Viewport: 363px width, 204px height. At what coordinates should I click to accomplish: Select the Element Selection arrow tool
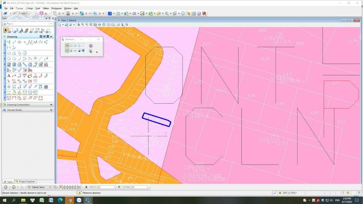(x=6, y=30)
